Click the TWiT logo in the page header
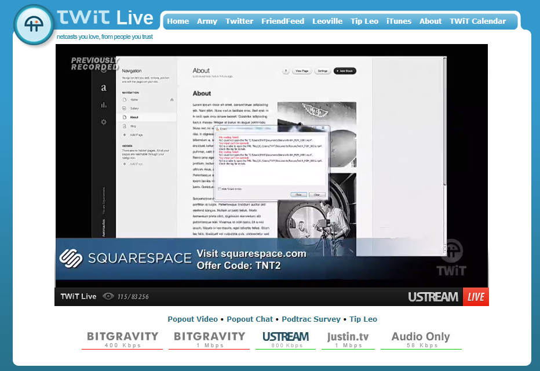 coord(34,25)
